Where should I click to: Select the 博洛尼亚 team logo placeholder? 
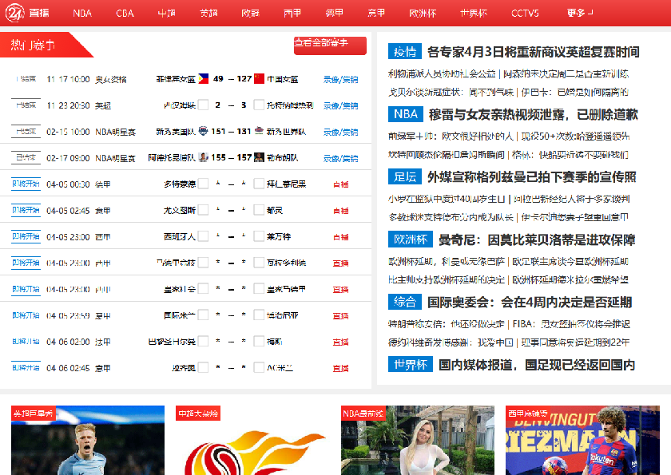click(x=259, y=315)
